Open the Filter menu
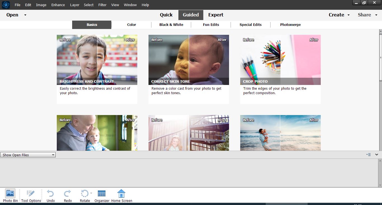 102,5
